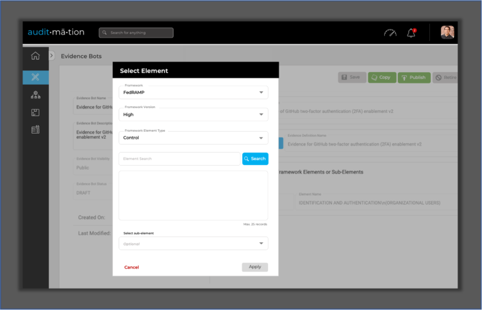The image size is (482, 310).
Task: Click the Apply button
Action: coord(255,267)
